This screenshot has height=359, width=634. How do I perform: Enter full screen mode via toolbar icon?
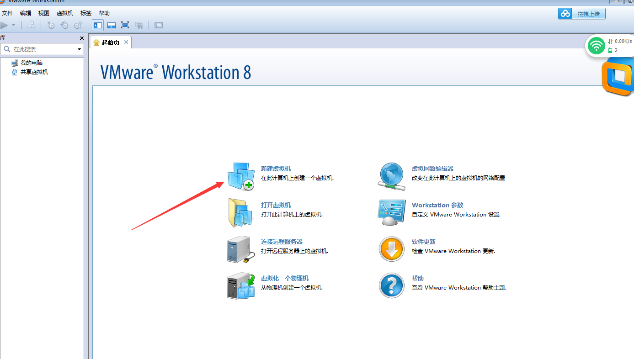pos(125,25)
